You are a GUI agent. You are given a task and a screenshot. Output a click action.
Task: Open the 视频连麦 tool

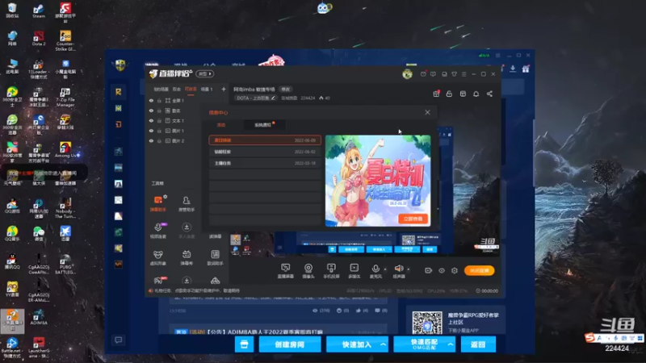coord(157,231)
